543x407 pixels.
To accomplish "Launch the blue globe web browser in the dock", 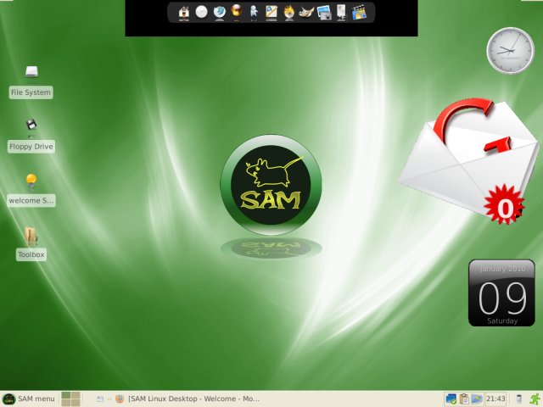I will point(219,12).
